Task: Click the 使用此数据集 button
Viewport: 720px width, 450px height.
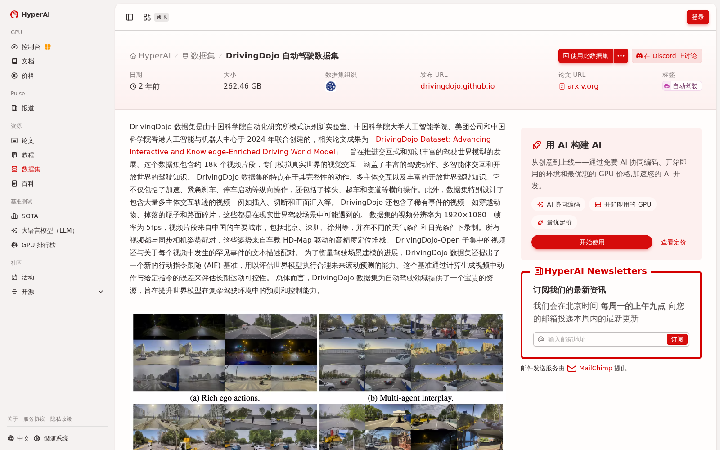Action: click(x=586, y=56)
